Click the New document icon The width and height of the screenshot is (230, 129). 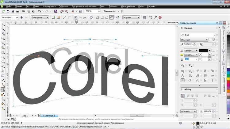coord(3,11)
